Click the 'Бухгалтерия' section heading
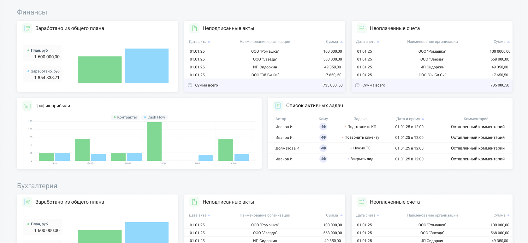The height and width of the screenshot is (243, 528). (x=37, y=186)
